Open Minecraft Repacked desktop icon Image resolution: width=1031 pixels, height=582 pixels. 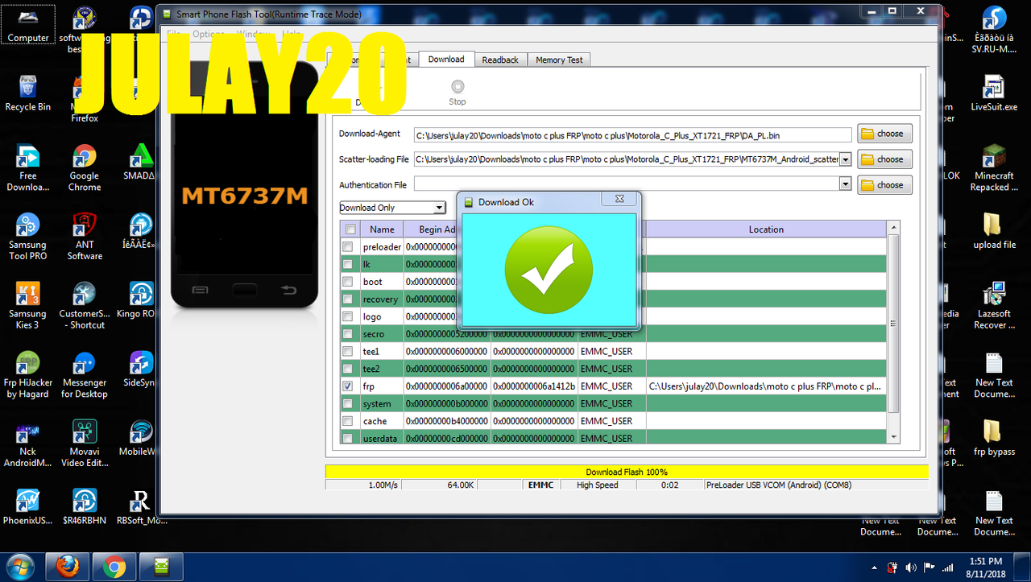tap(994, 169)
